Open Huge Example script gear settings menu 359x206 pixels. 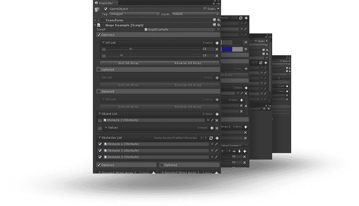coord(219,25)
